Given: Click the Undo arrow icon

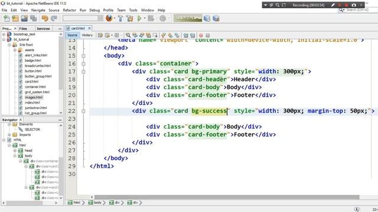Looking at the screenshot, I should [45, 18].
